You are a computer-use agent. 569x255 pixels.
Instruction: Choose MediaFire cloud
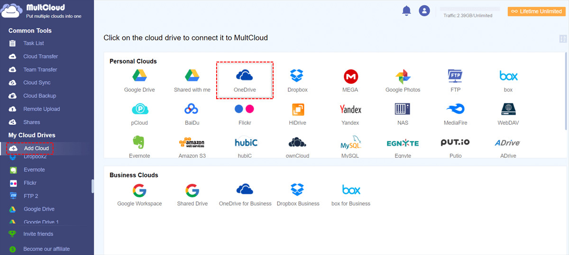(x=455, y=114)
